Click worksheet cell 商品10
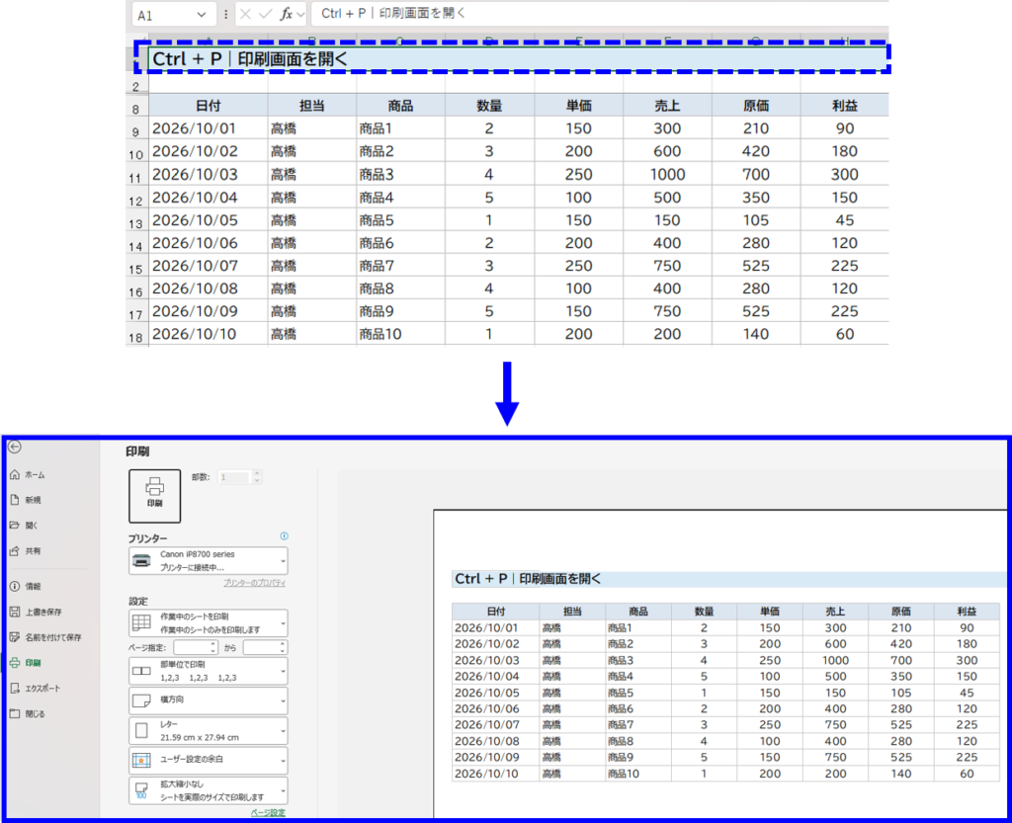 (x=400, y=334)
